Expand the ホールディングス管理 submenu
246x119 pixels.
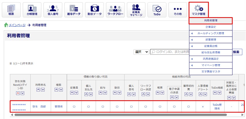point(211,33)
